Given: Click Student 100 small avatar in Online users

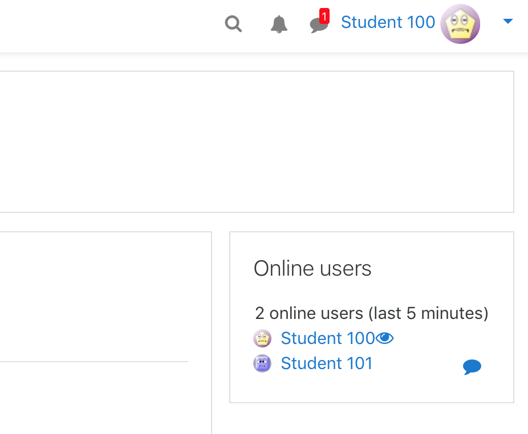Looking at the screenshot, I should click(x=262, y=338).
